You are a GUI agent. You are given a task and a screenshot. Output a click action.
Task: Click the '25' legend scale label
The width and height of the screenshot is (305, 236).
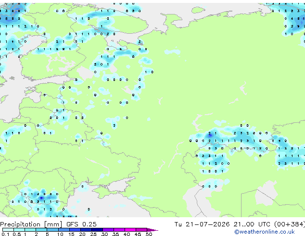(93, 234)
